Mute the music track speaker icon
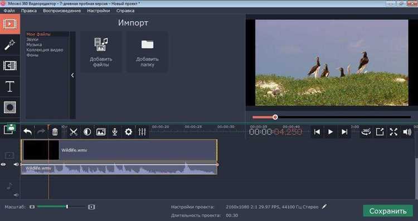The width and height of the screenshot is (418, 221). [x=16, y=195]
